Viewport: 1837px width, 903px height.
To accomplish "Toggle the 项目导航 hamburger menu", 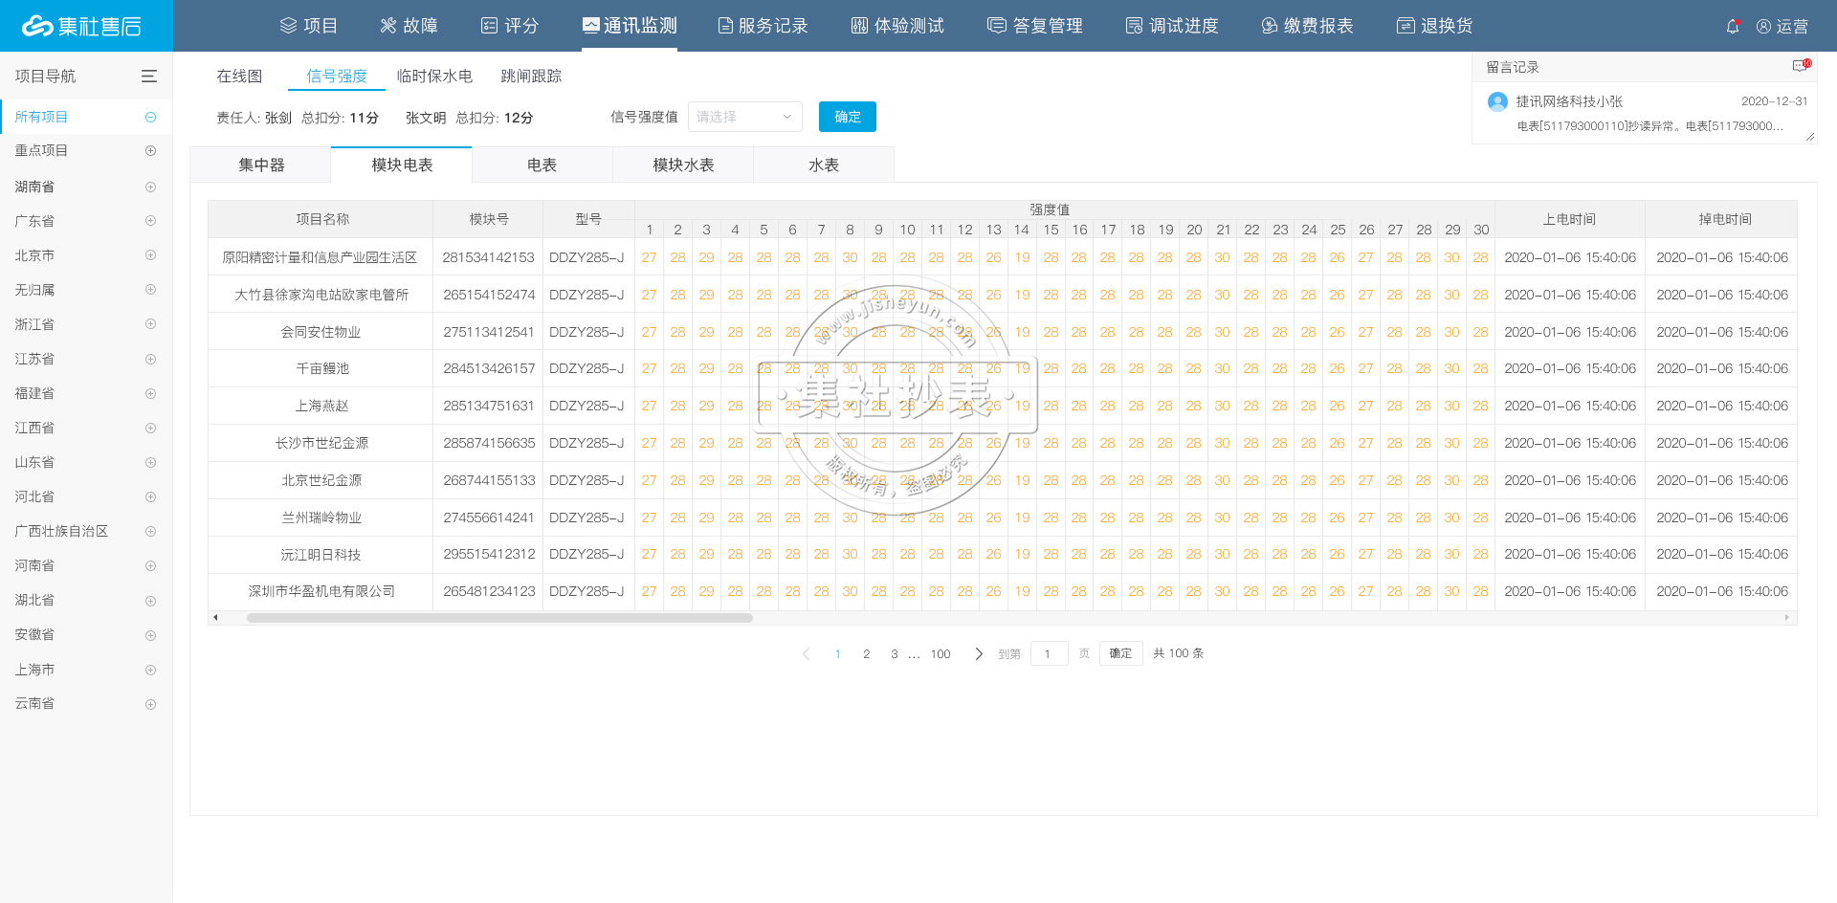I will pos(148,76).
